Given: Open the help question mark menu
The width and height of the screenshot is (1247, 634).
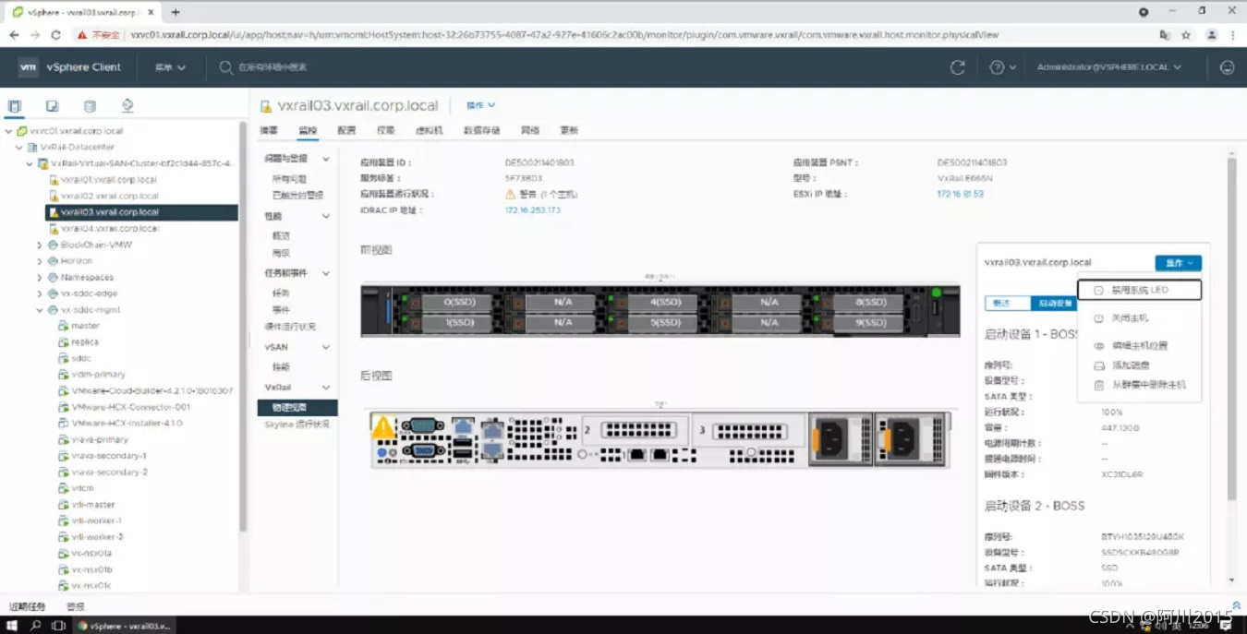Looking at the screenshot, I should coord(1001,67).
